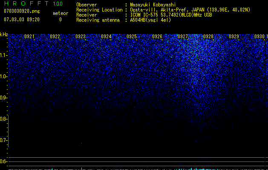Viewport: 268px width, 170px height.
Task: Click the 0.6 kHz axis label
Action: [3, 161]
